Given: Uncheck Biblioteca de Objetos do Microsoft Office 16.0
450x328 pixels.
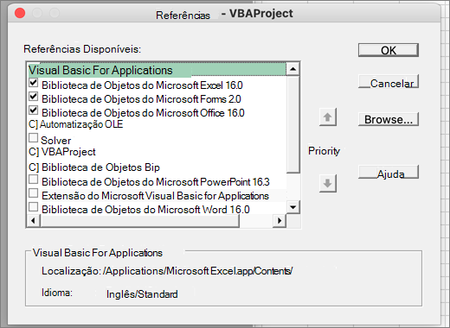Looking at the screenshot, I should [x=34, y=110].
